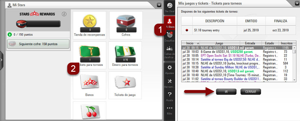This screenshot has height=121, width=300.
Task: Select Satélite al torneo Big de USD$7,50
Action: tap(237, 59)
